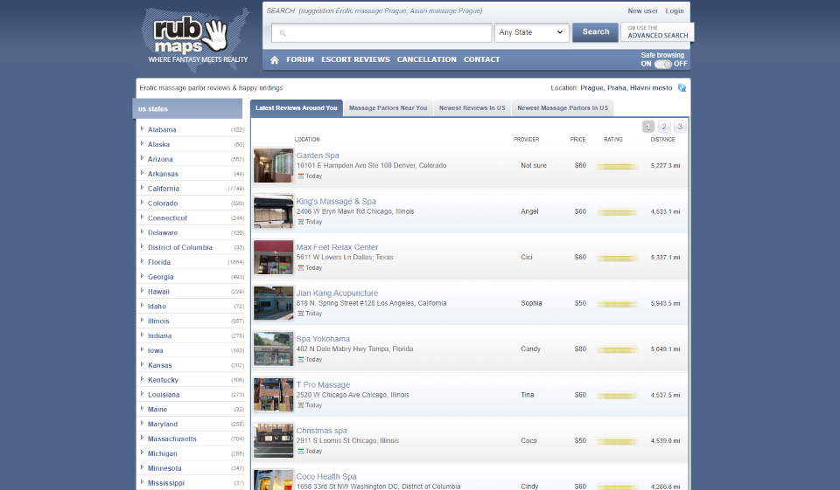Click the calendar icon under Garden Spa
Viewport: 840px width, 490px height.
(300, 176)
